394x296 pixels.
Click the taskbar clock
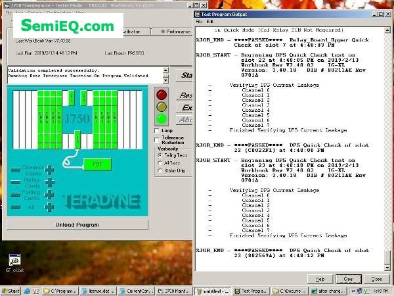point(382,291)
